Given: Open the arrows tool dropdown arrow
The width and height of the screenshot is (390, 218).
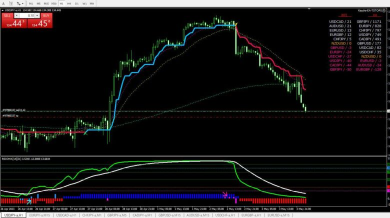Looking at the screenshot, I should pyautogui.click(x=22, y=3).
